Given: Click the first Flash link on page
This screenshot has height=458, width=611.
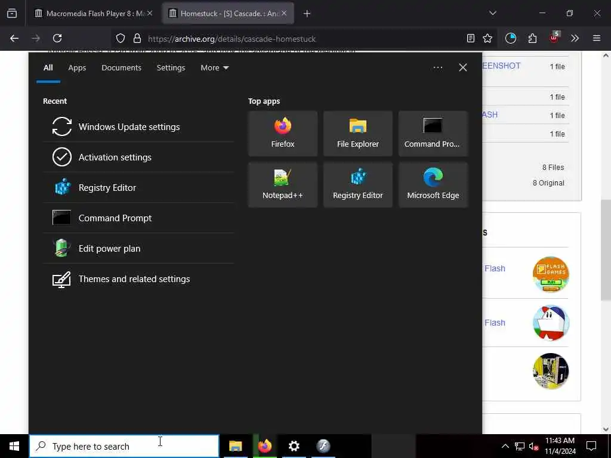Looking at the screenshot, I should pos(495,268).
